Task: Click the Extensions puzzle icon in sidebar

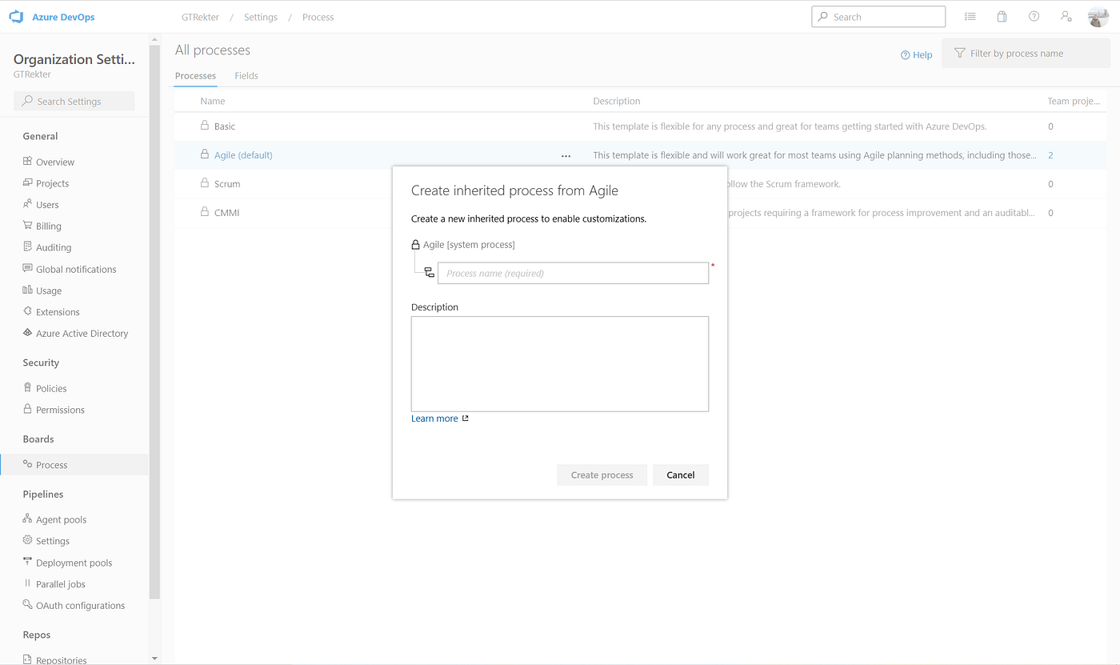Action: click(27, 311)
